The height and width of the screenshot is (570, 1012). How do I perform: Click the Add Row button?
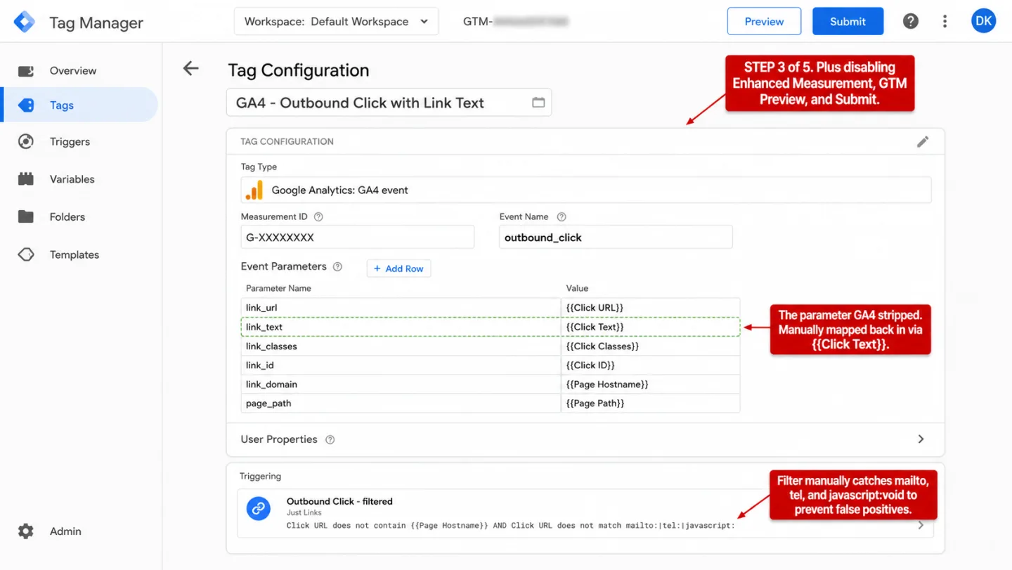[398, 268]
